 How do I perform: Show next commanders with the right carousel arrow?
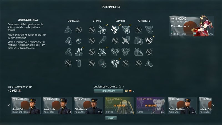coord(213,106)
